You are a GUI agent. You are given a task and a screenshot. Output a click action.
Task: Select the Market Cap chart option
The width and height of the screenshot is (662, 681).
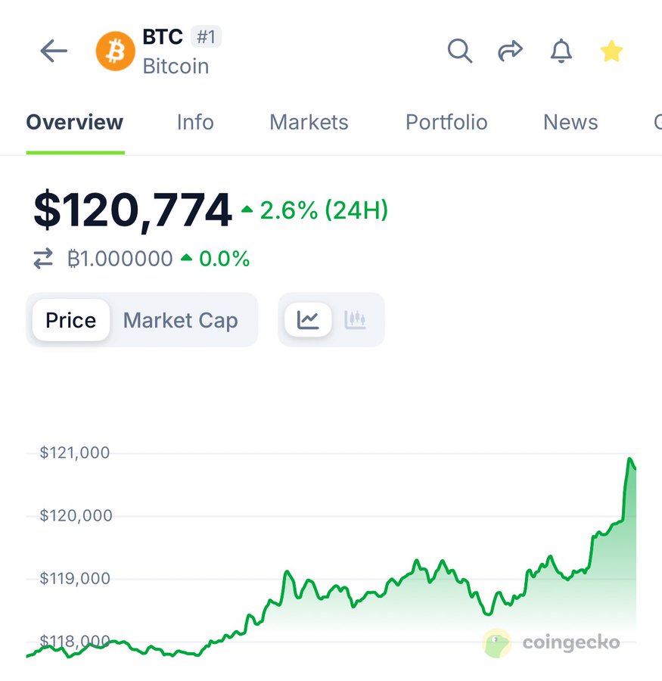point(180,320)
